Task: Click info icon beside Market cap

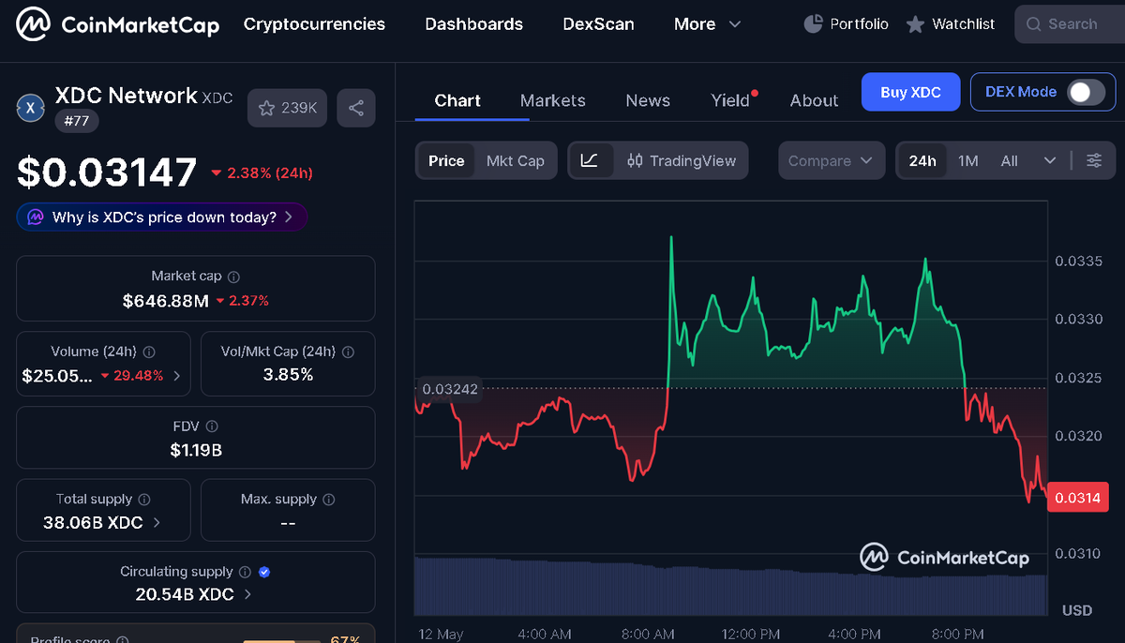Action: click(x=234, y=277)
